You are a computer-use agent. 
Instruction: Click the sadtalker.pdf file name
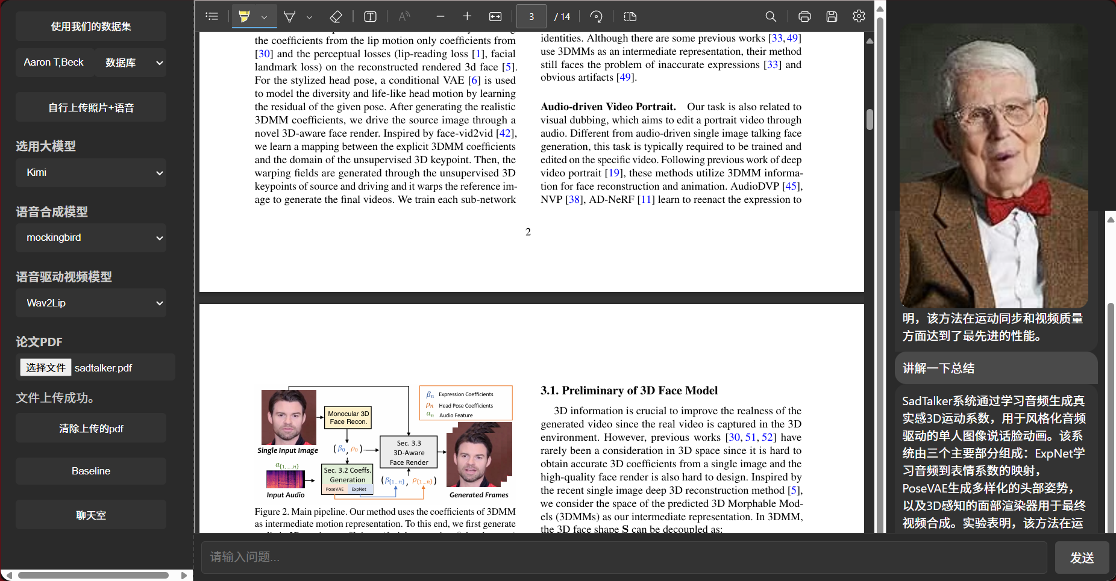pos(103,368)
